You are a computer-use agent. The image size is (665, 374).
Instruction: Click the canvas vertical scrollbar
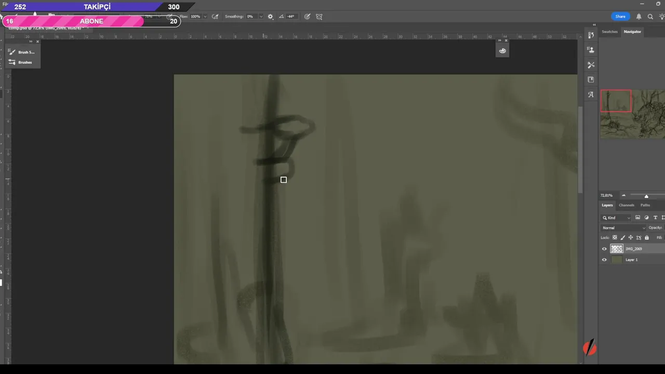580,150
